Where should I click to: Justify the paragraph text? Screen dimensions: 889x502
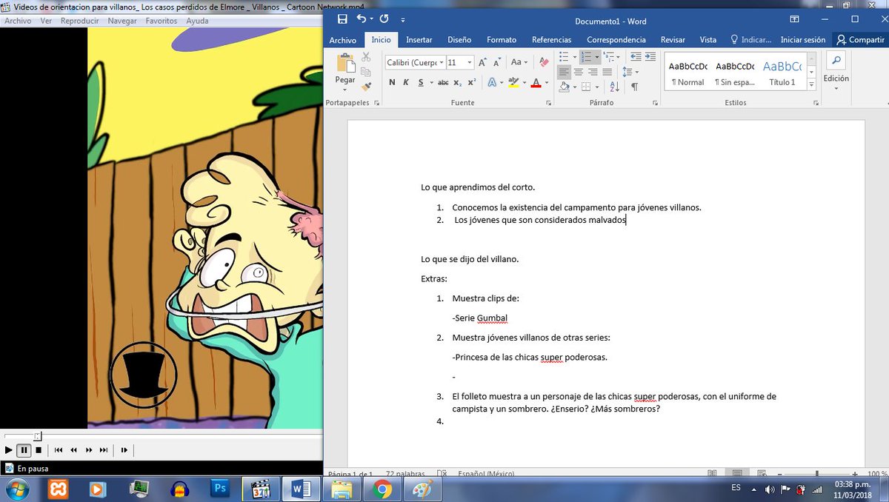click(607, 72)
